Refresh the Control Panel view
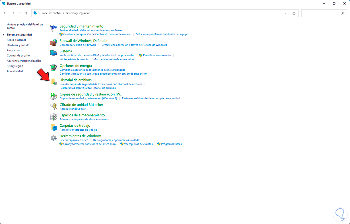Image resolution: width=350 pixels, height=224 pixels. pos(294,13)
